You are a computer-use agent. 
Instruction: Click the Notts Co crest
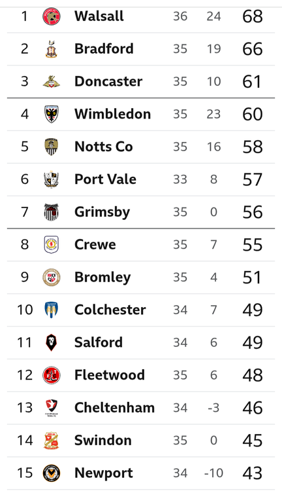pos(52,147)
